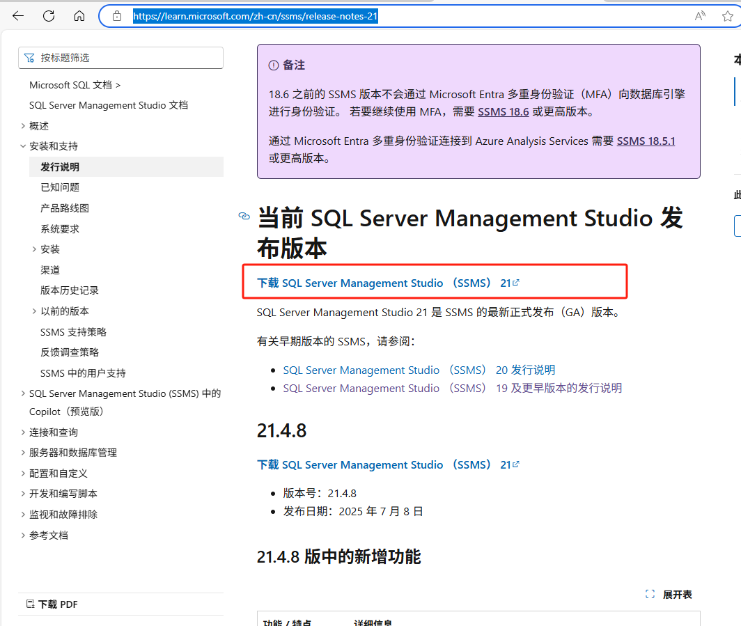Click the 版本号：21.4.8 text
The height and width of the screenshot is (626, 741).
click(320, 493)
